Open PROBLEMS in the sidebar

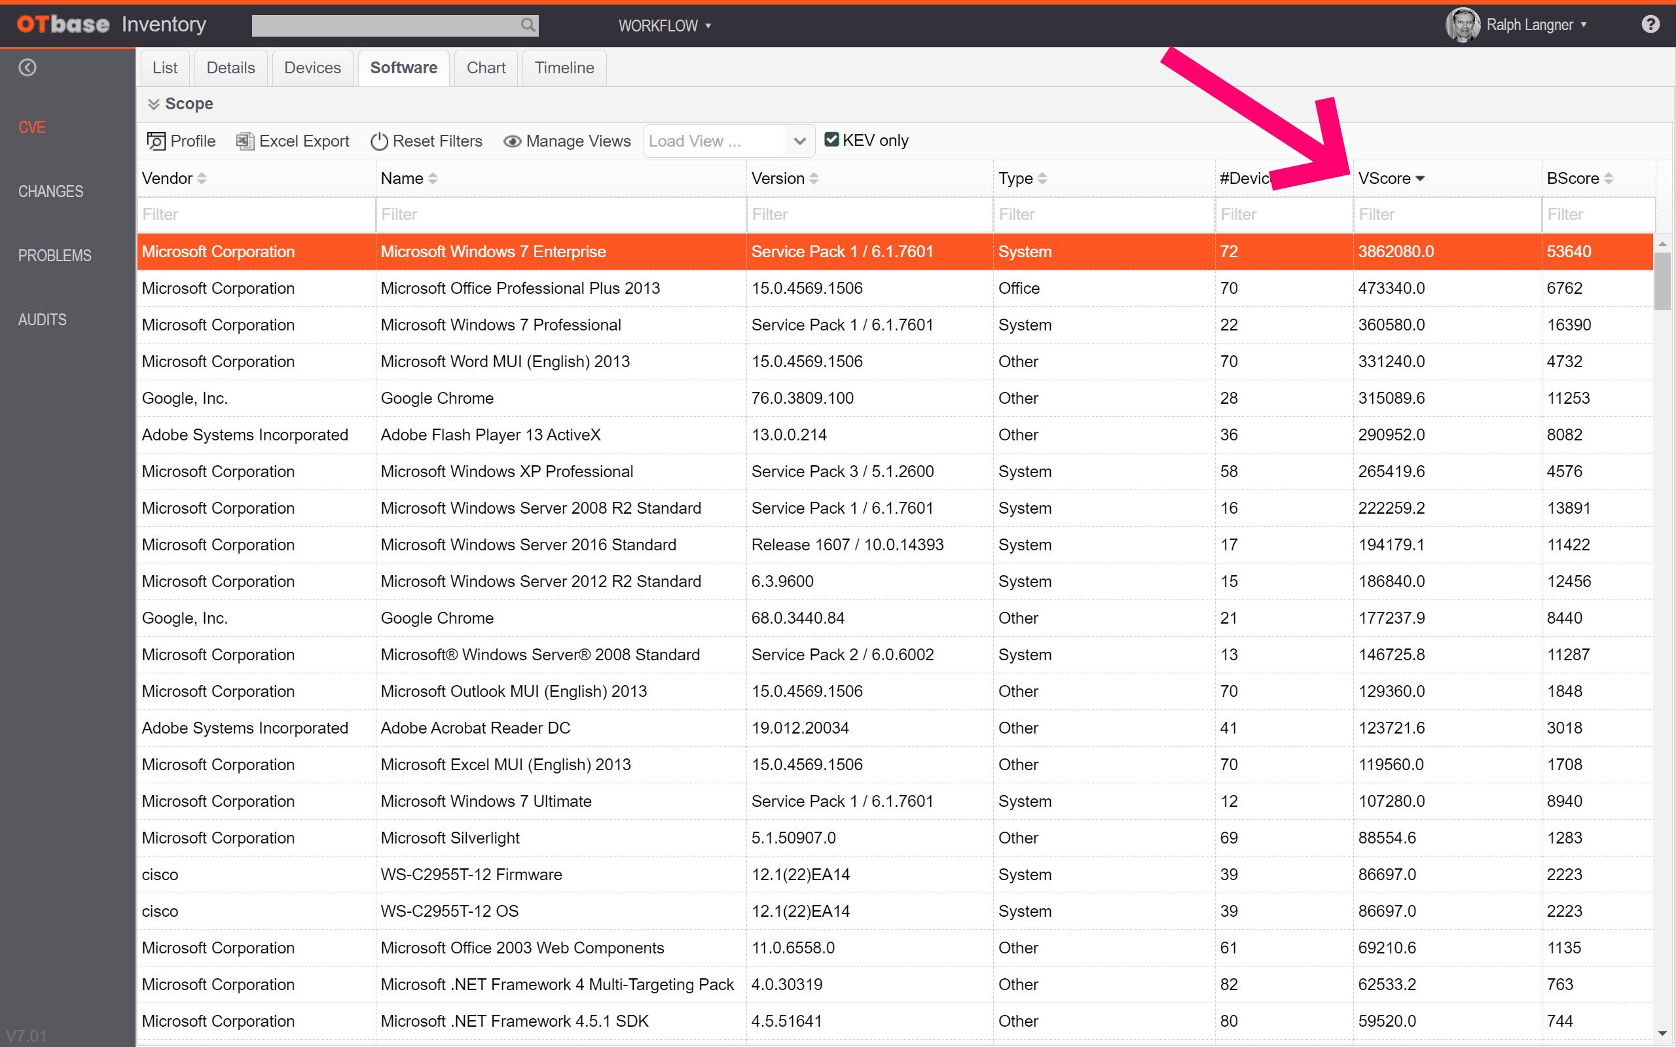click(55, 255)
